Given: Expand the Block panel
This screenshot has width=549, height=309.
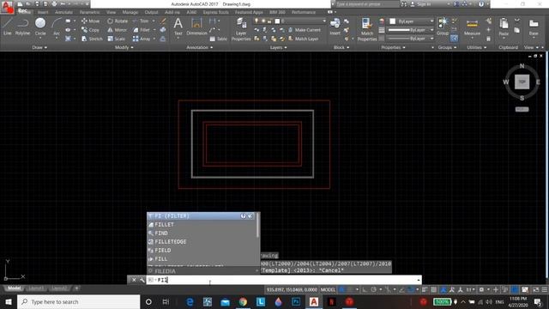Looking at the screenshot, I should pyautogui.click(x=341, y=47).
